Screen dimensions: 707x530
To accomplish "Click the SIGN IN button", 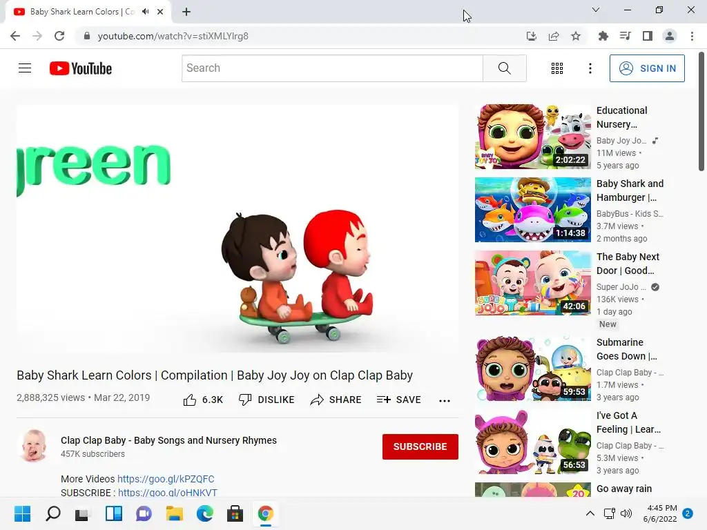I will 647,68.
